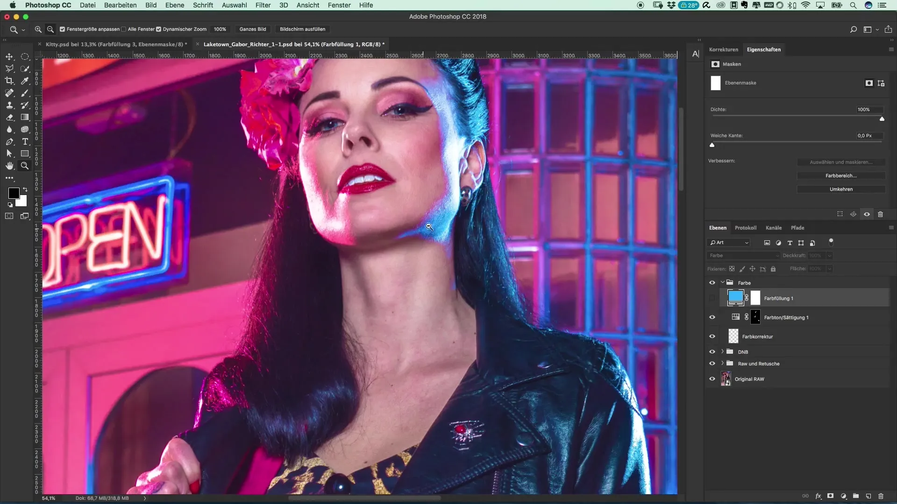Select the Farbfüllung 1 layer mask thumbnail
The height and width of the screenshot is (504, 897).
(755, 298)
